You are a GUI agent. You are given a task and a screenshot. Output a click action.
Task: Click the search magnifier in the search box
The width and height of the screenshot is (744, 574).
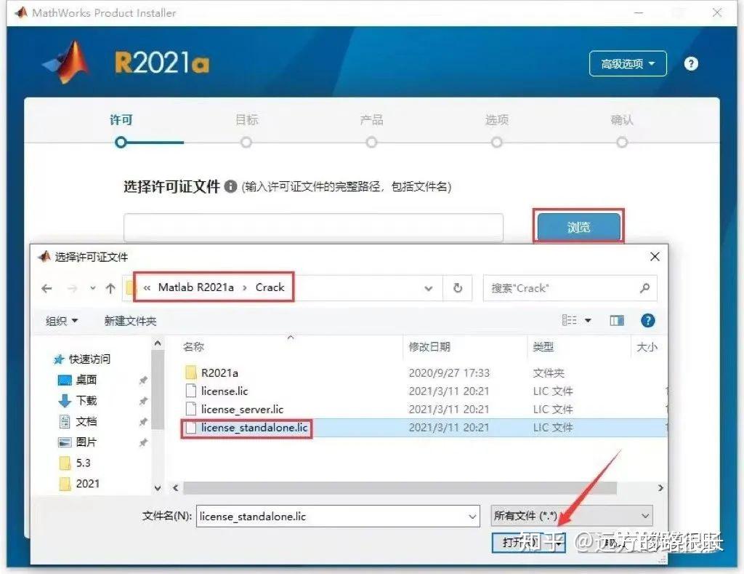pyautogui.click(x=645, y=288)
